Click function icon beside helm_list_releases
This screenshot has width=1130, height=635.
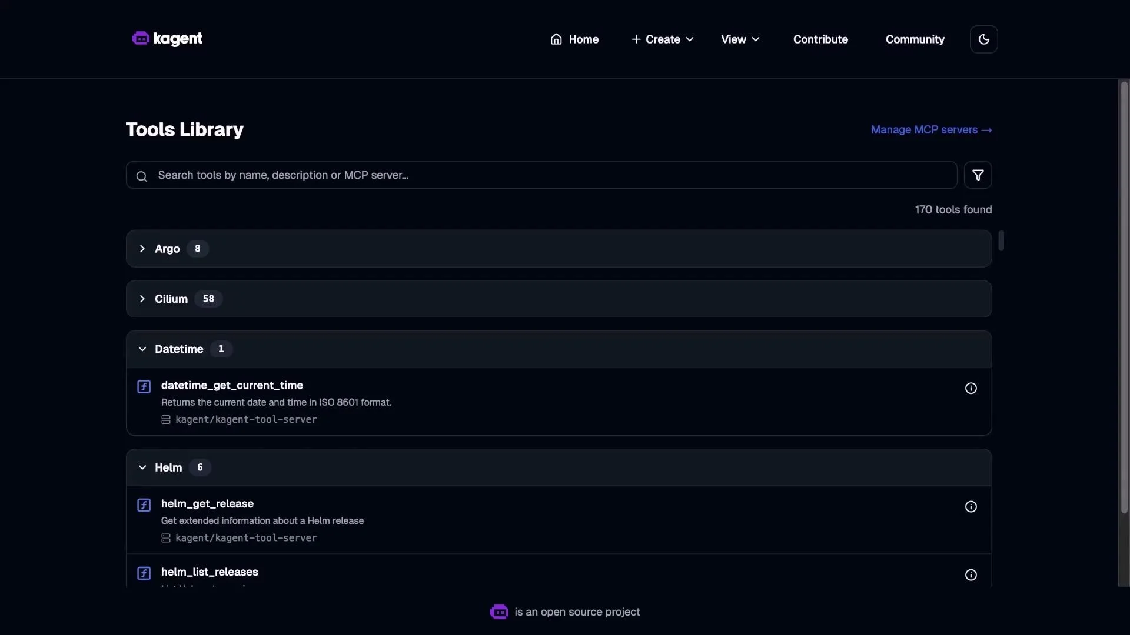(x=144, y=573)
